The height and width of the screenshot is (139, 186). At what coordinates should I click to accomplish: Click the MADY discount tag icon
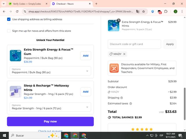click(111, 54)
